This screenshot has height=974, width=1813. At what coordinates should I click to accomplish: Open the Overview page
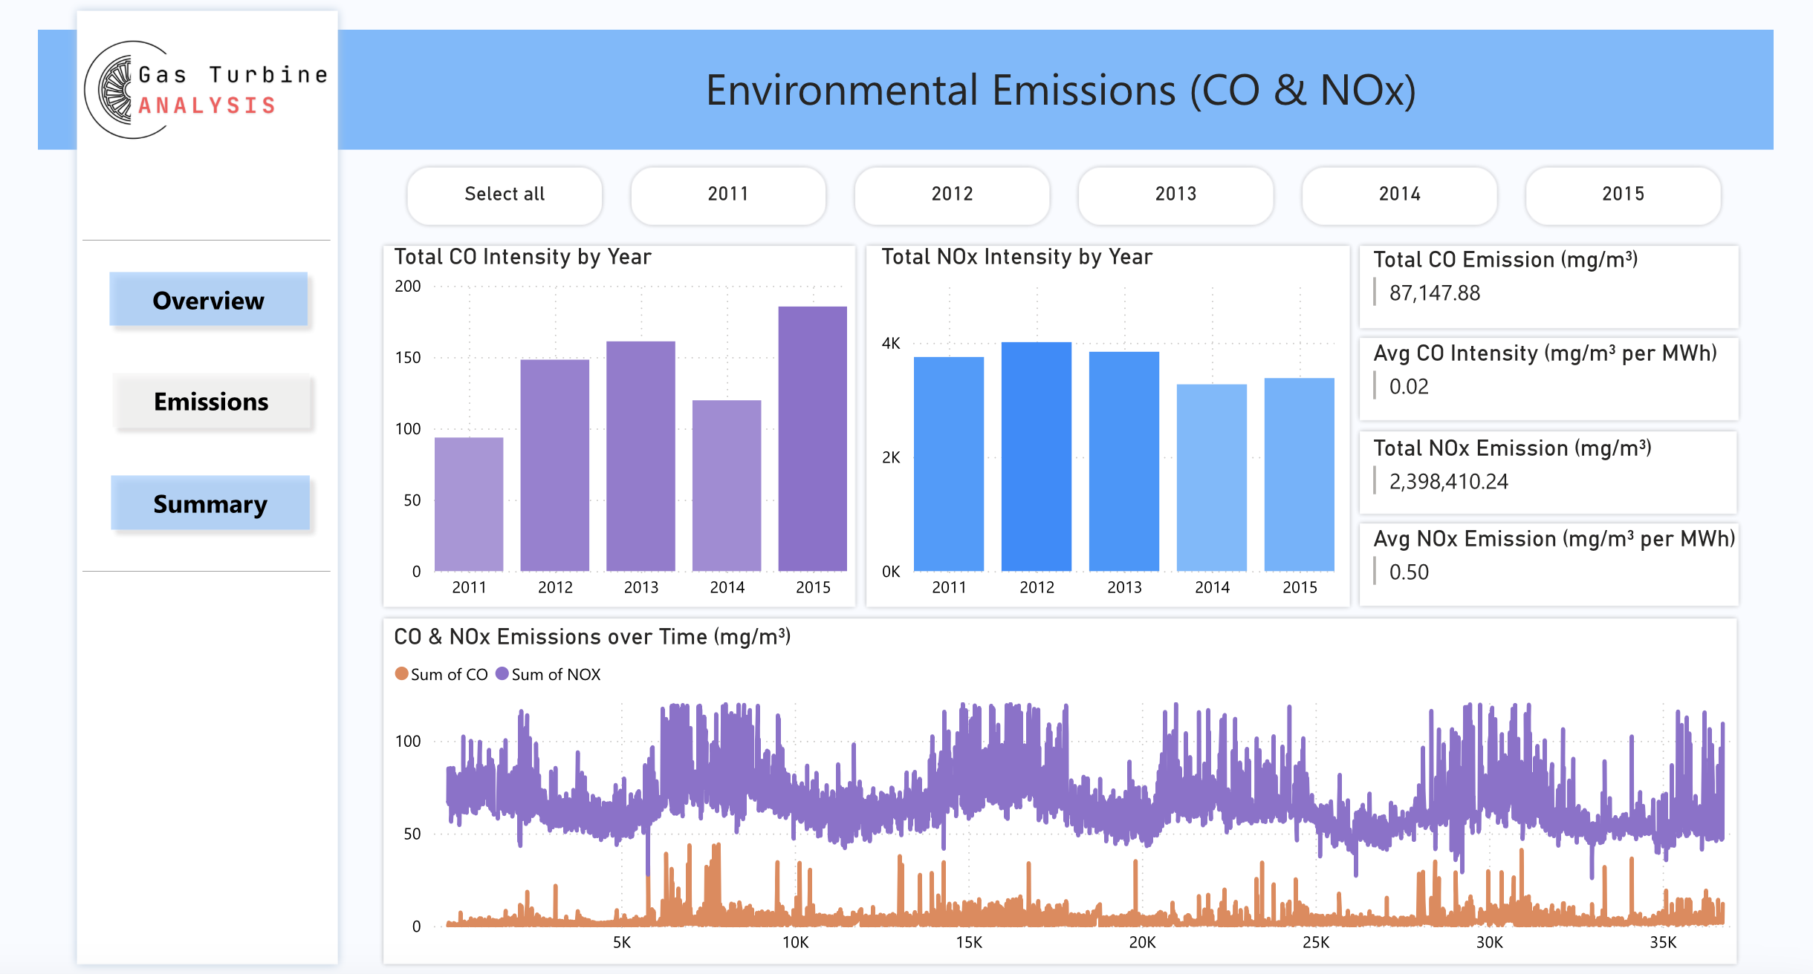click(209, 300)
